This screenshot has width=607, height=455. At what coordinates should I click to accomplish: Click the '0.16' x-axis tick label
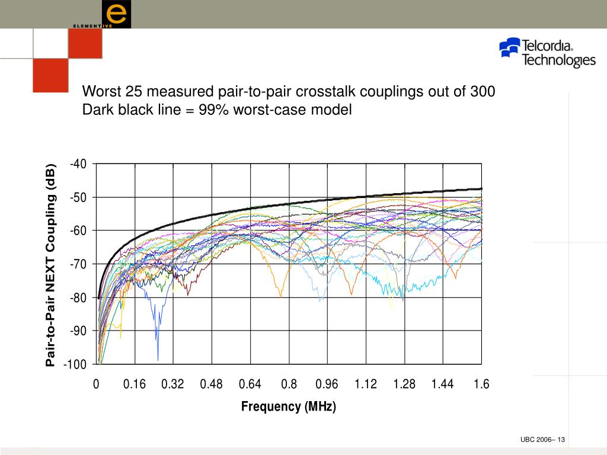pos(135,384)
